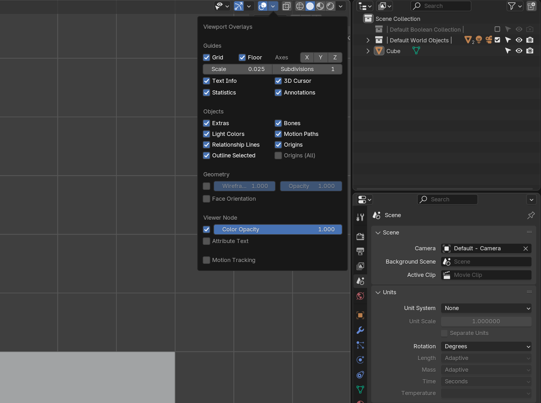The width and height of the screenshot is (541, 403).
Task: Expand the Cube object tree row
Action: point(368,51)
